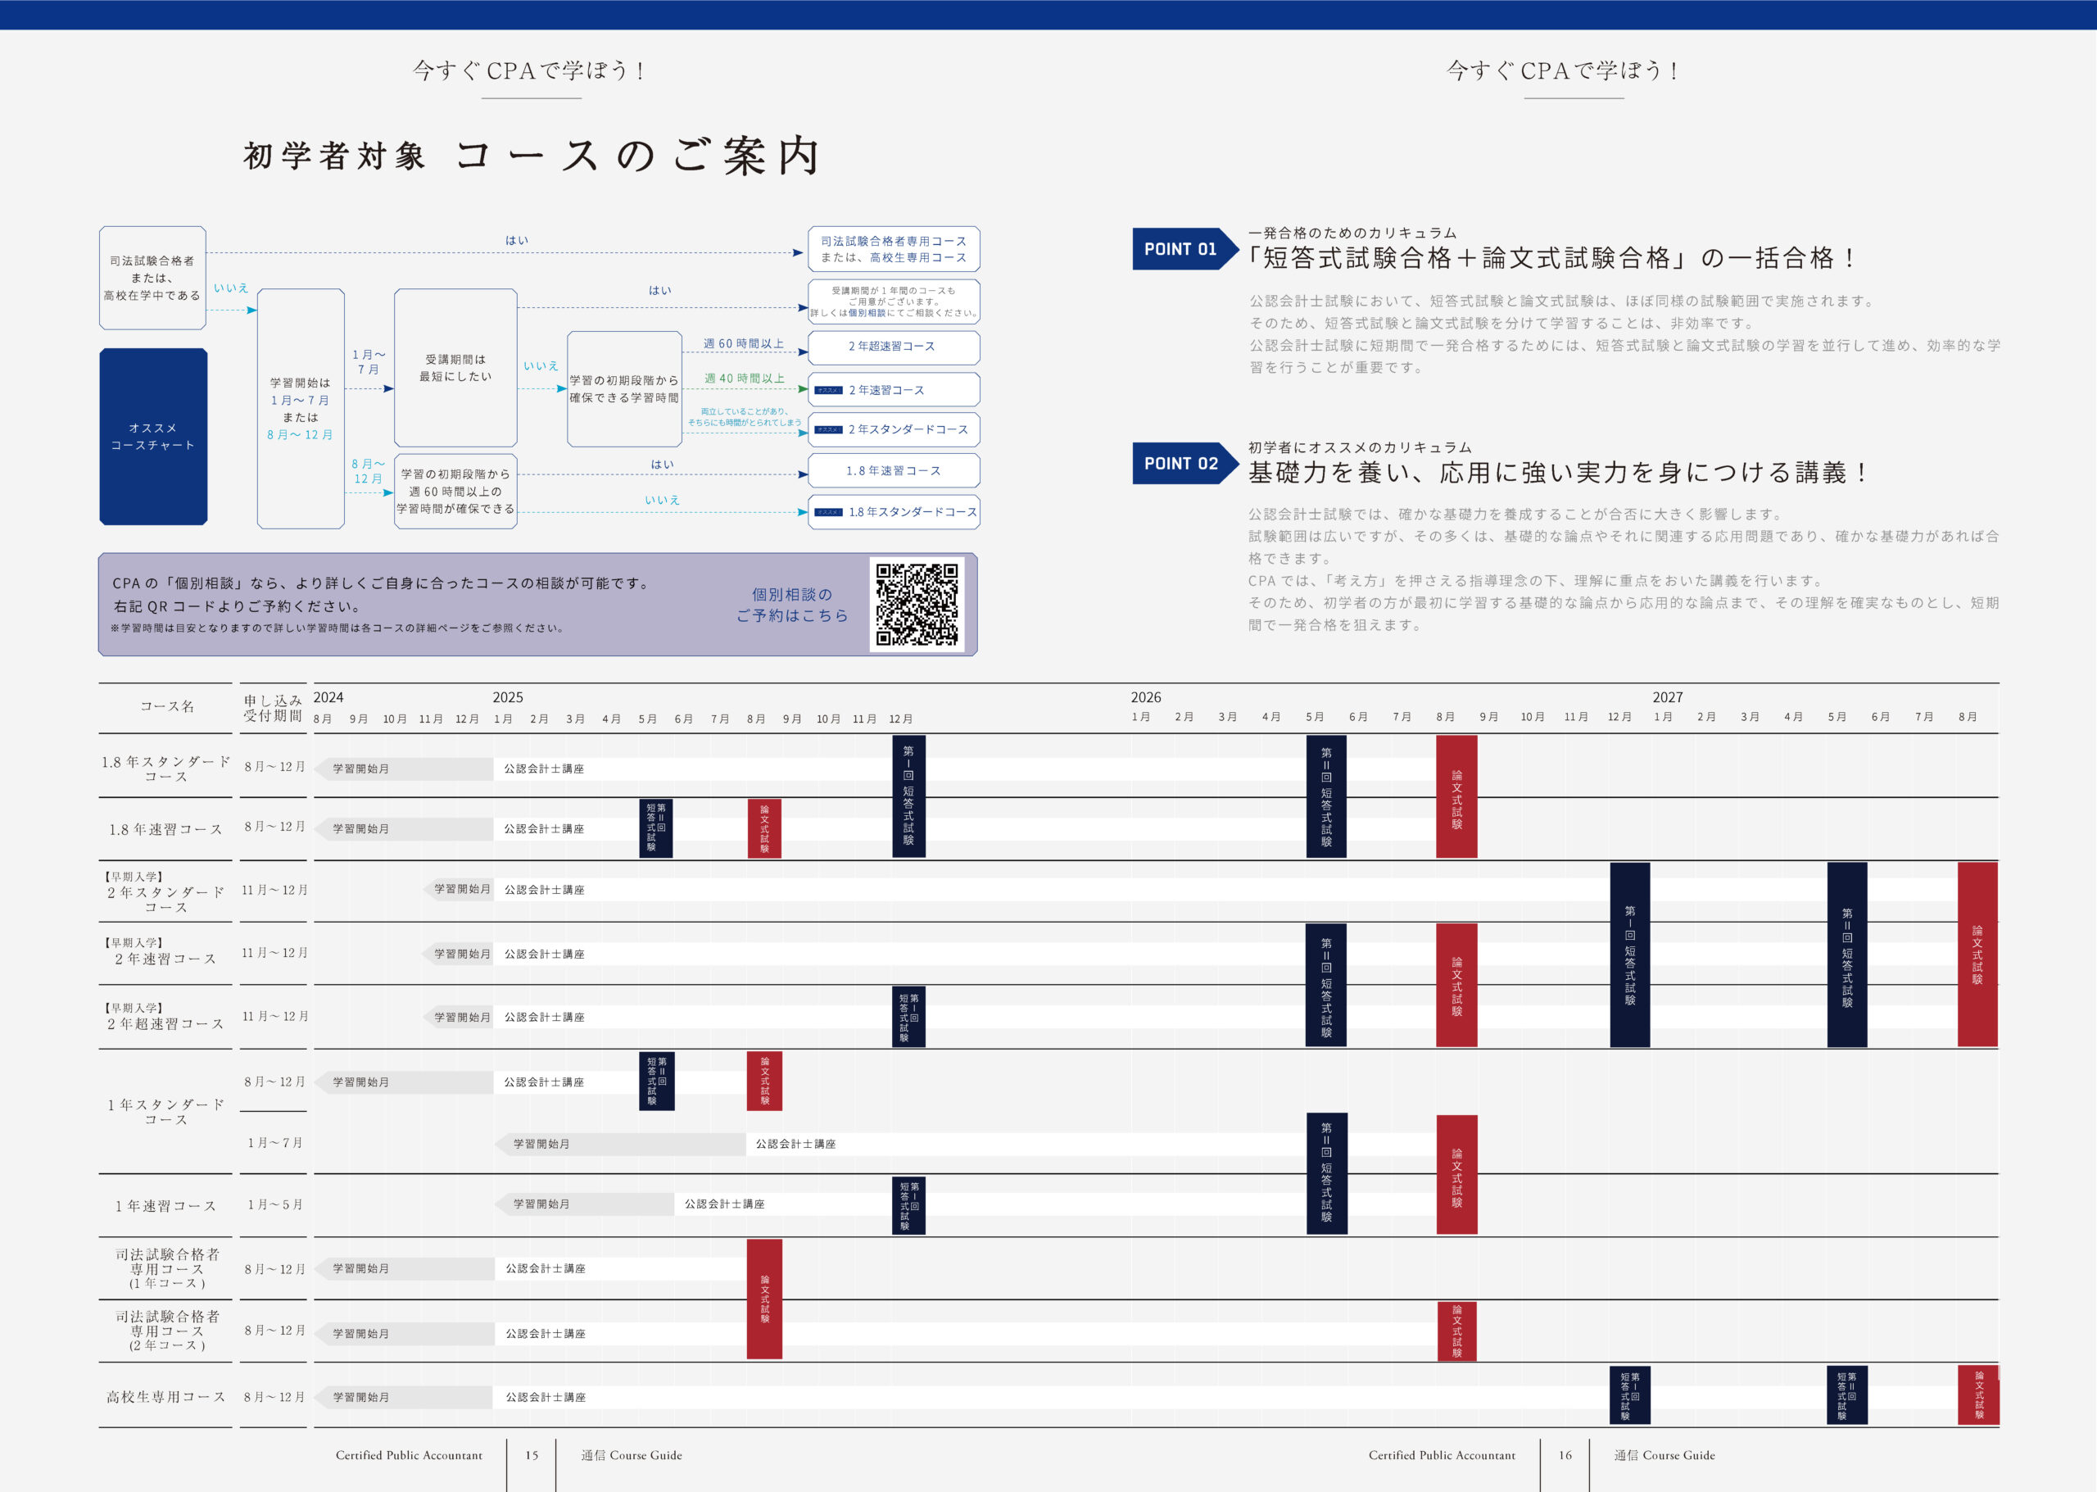The width and height of the screenshot is (2097, 1492).
Task: Click the 1.8年スタンダードコース row name in table
Action: pos(166,768)
